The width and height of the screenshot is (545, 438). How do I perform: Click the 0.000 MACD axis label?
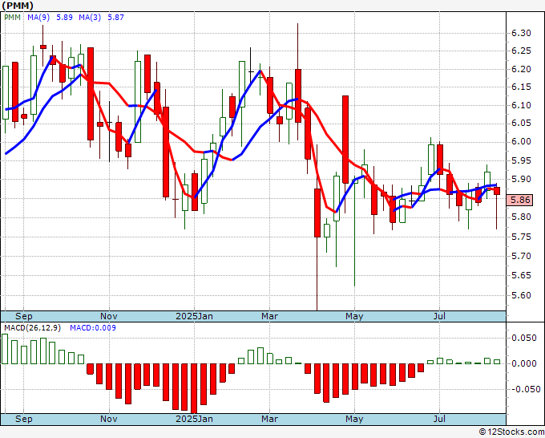pyautogui.click(x=524, y=363)
